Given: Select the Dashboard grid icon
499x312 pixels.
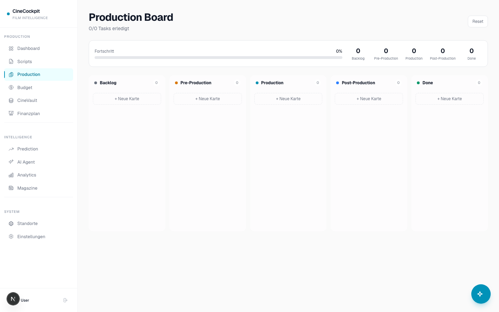Looking at the screenshot, I should 11,49.
